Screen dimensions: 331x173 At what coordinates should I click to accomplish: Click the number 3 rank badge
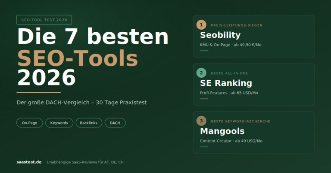[201, 121]
